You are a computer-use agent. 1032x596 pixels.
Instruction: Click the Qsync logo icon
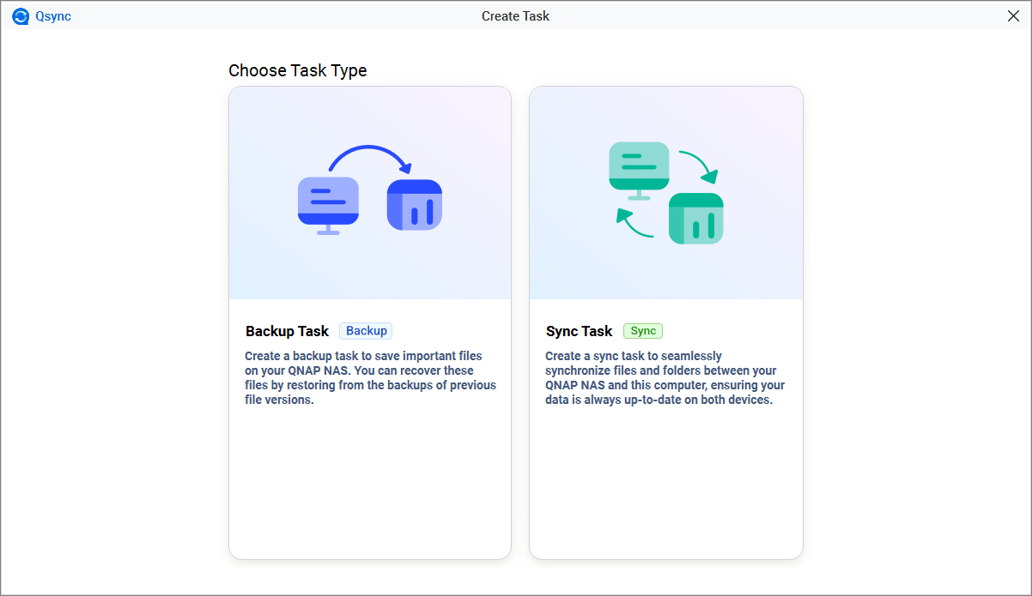[21, 16]
